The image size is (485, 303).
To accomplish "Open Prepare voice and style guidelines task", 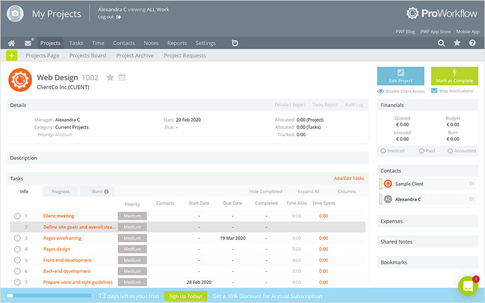I will [x=78, y=282].
